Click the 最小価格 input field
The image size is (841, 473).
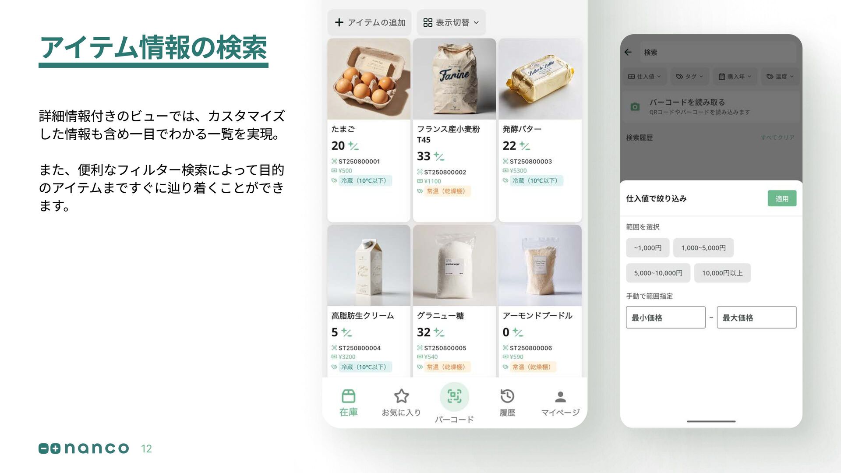(665, 317)
